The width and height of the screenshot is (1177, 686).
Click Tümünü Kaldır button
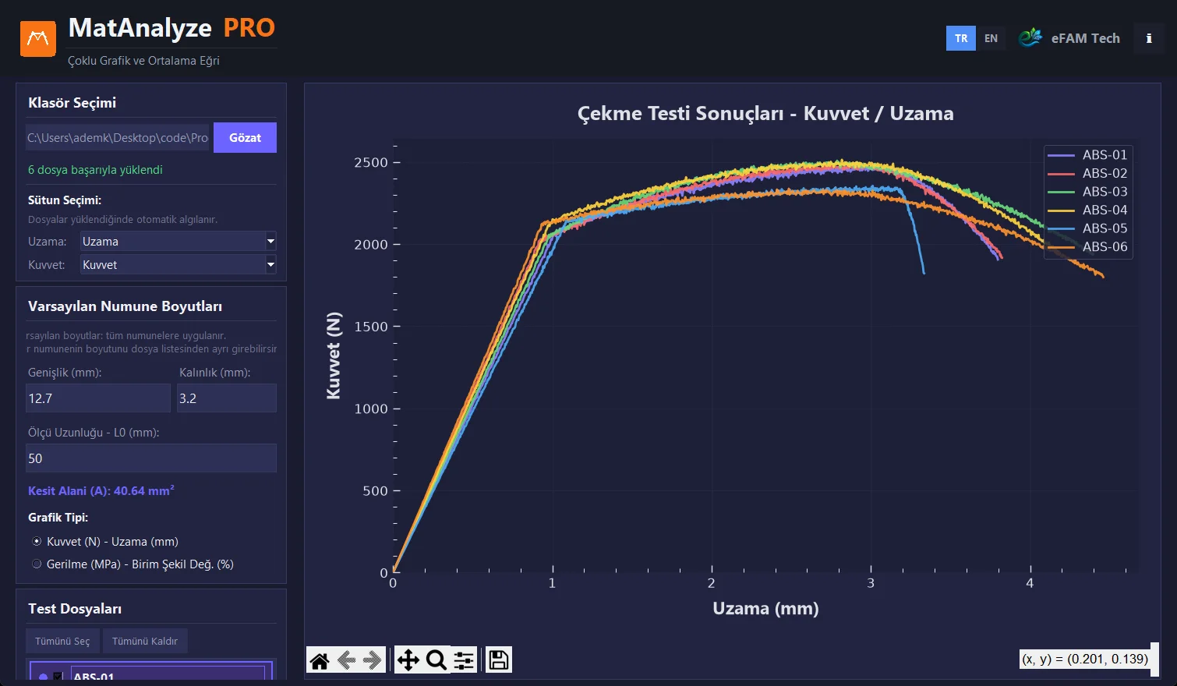click(x=145, y=641)
